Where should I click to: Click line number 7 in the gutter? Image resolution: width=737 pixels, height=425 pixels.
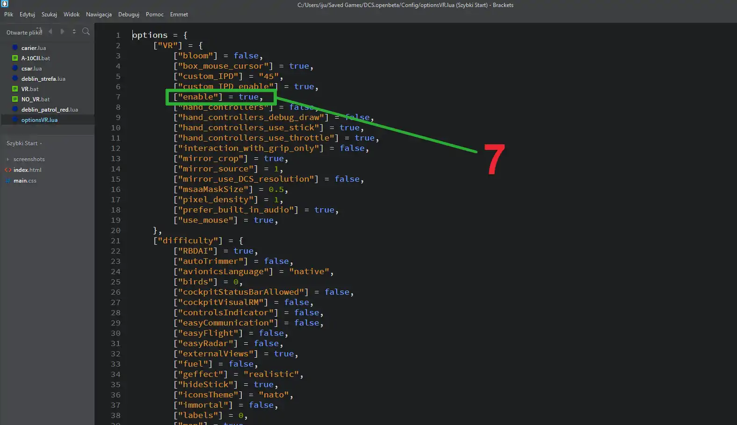pos(118,97)
